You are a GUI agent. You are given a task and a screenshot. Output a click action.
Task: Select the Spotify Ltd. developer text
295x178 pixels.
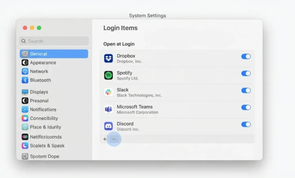click(127, 78)
